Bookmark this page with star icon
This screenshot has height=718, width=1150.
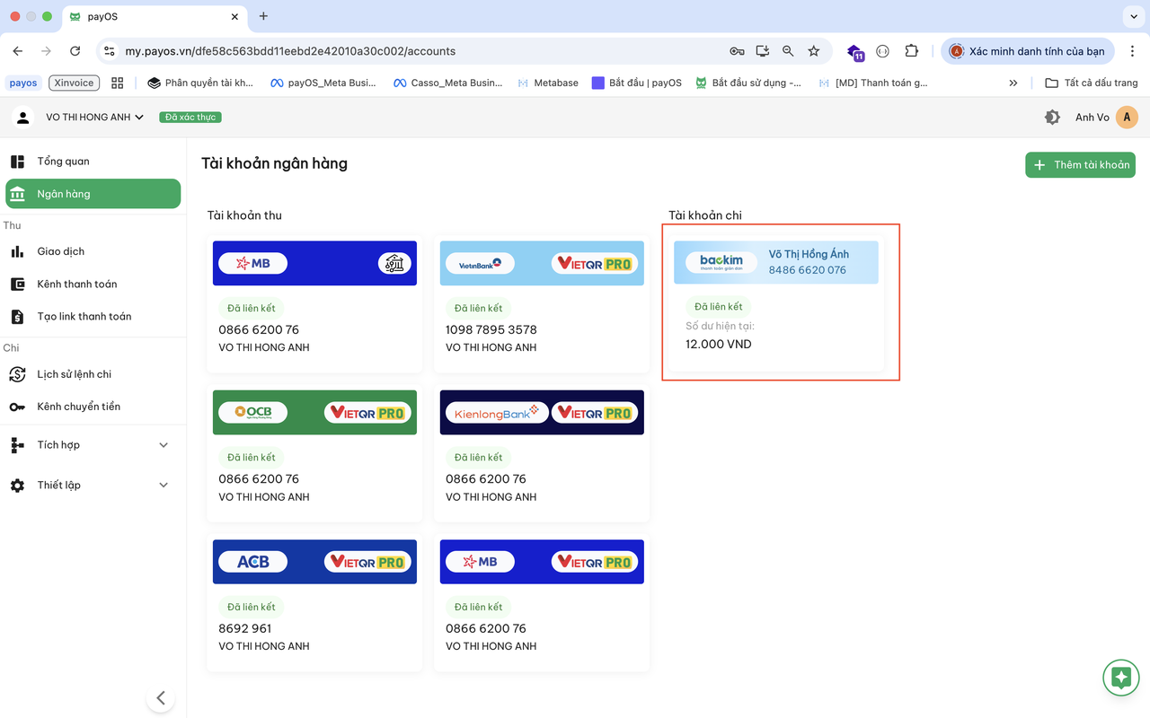[814, 51]
